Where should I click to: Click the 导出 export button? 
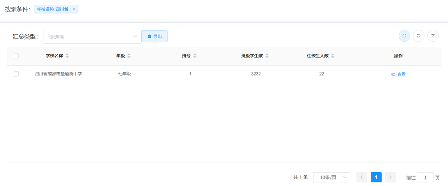pyautogui.click(x=154, y=36)
